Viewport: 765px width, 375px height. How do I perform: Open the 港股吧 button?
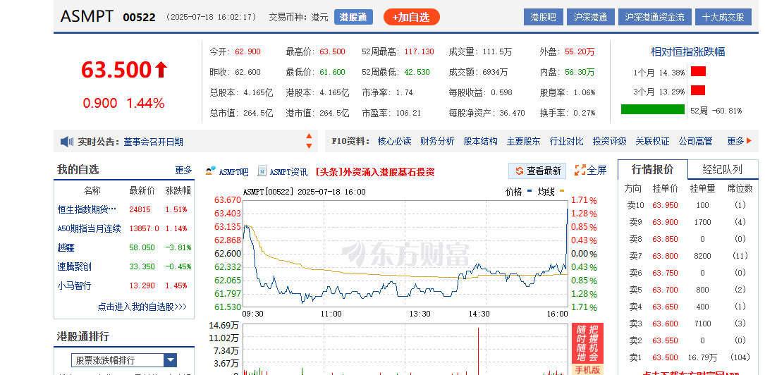543,17
